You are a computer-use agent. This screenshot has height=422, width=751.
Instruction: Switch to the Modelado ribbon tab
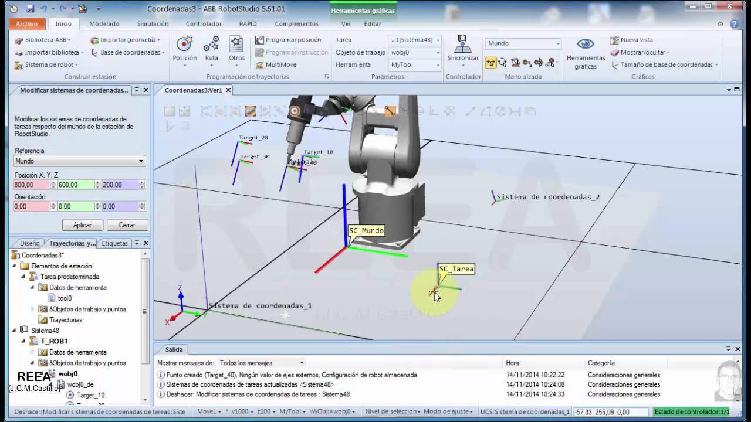pyautogui.click(x=104, y=24)
